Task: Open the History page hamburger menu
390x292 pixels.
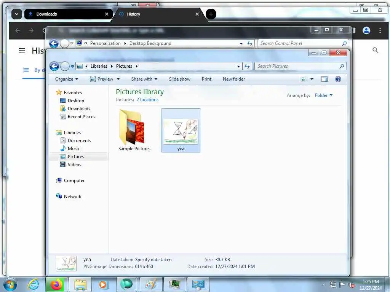Action: (x=22, y=51)
